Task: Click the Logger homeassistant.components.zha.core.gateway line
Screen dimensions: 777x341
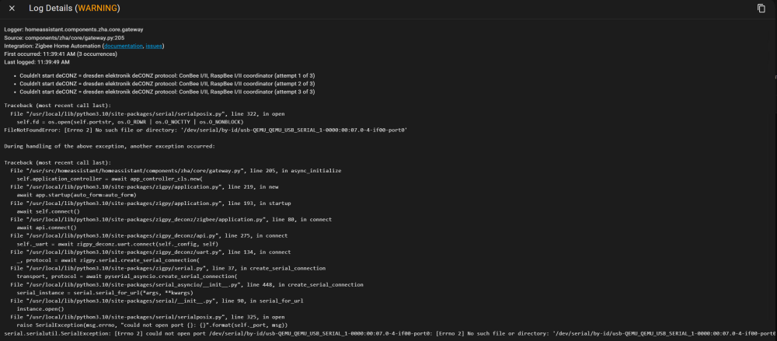Action: pos(74,30)
